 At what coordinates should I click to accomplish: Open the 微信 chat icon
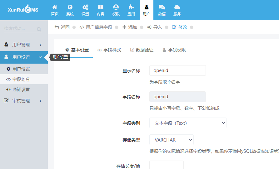pyautogui.click(x=162, y=7)
